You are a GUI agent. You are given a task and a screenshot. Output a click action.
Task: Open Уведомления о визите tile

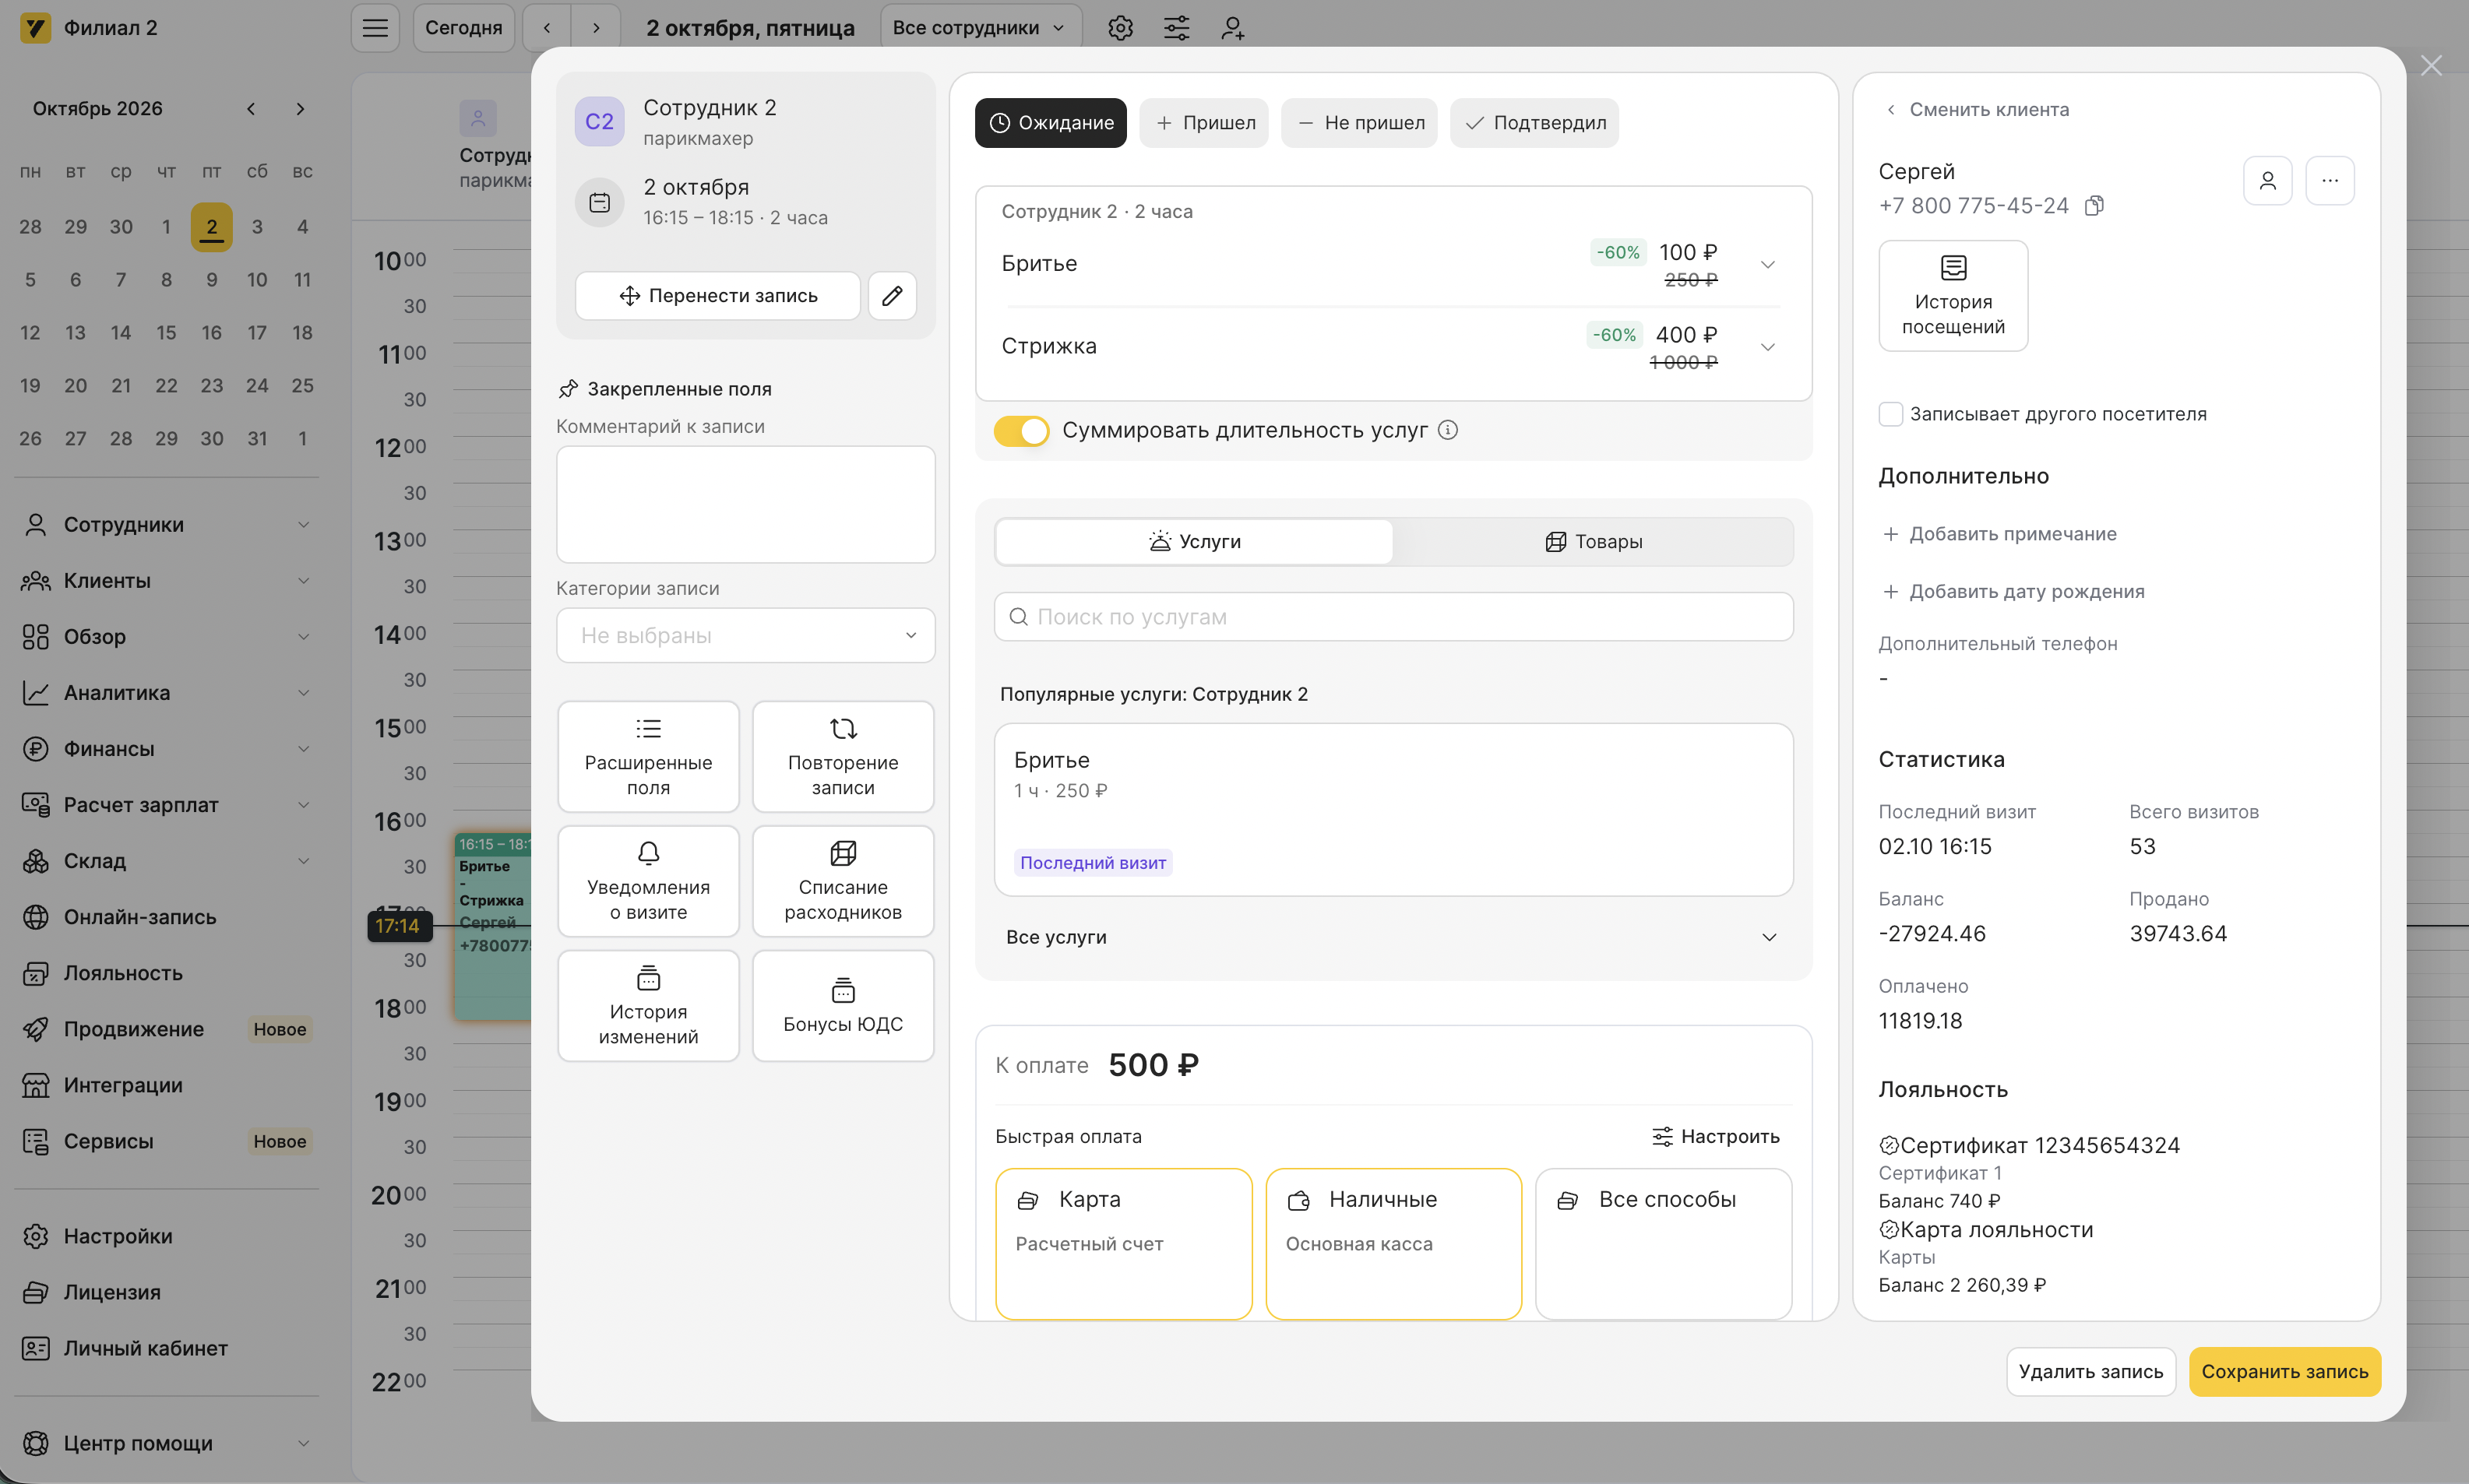coord(648,882)
